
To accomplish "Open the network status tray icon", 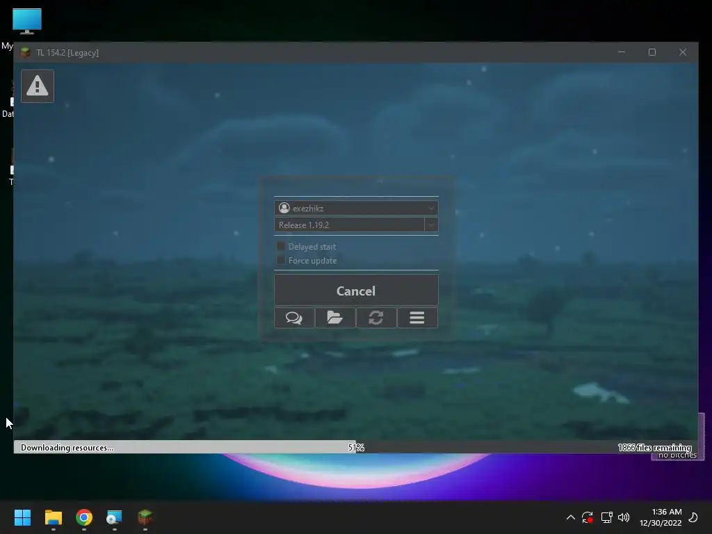I will pyautogui.click(x=606, y=517).
